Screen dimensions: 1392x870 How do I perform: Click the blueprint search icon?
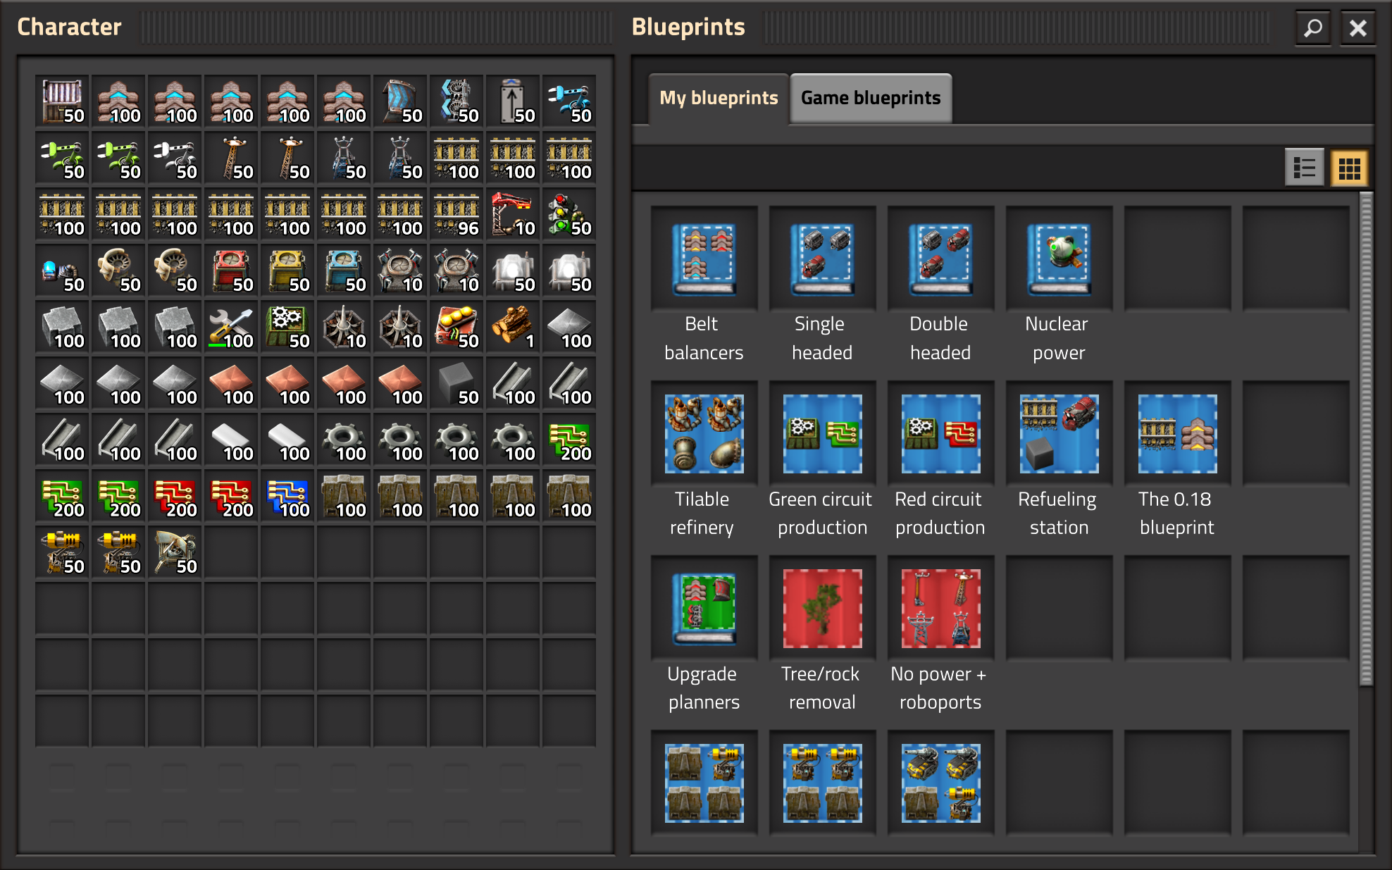pyautogui.click(x=1313, y=25)
